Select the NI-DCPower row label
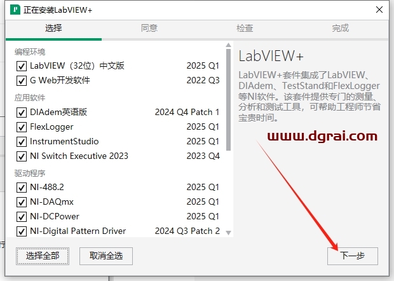 (55, 216)
